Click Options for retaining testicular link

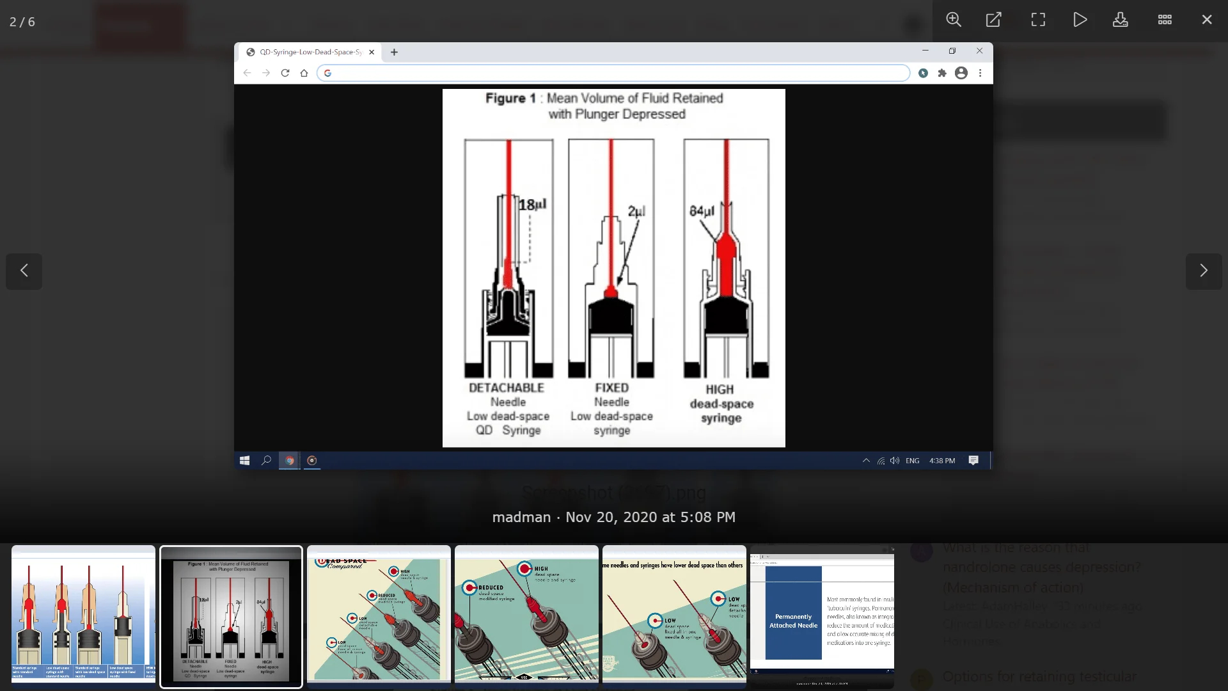(x=1039, y=676)
